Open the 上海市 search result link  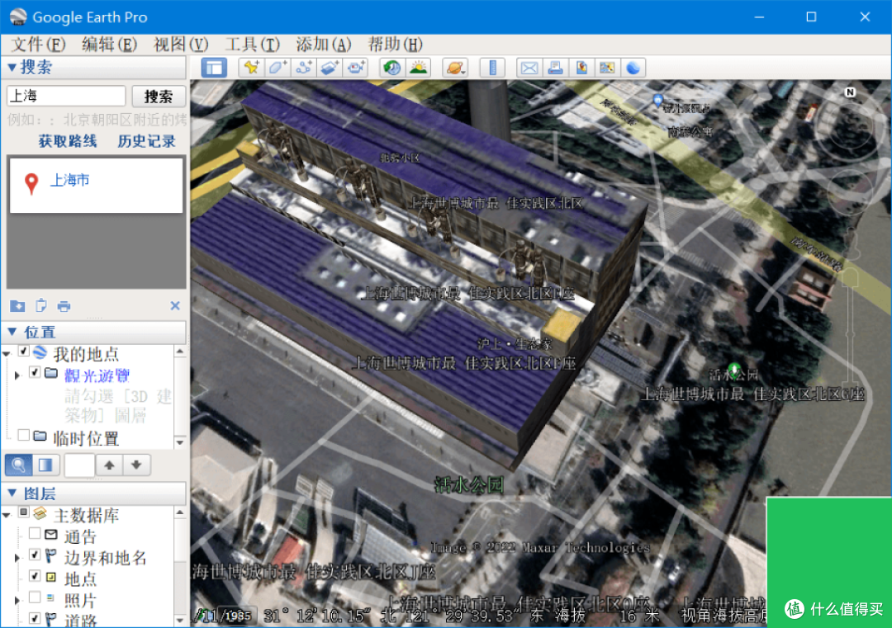[70, 180]
